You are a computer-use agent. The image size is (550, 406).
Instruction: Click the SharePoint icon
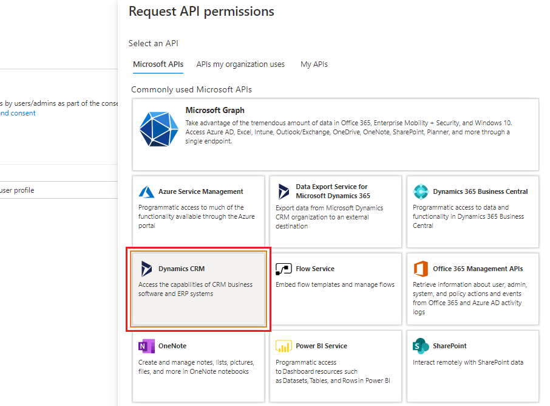pos(421,346)
